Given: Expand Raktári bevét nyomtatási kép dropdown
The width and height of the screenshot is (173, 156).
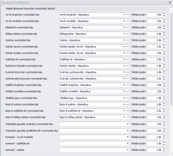Looking at the screenshot, I should point(124,47).
